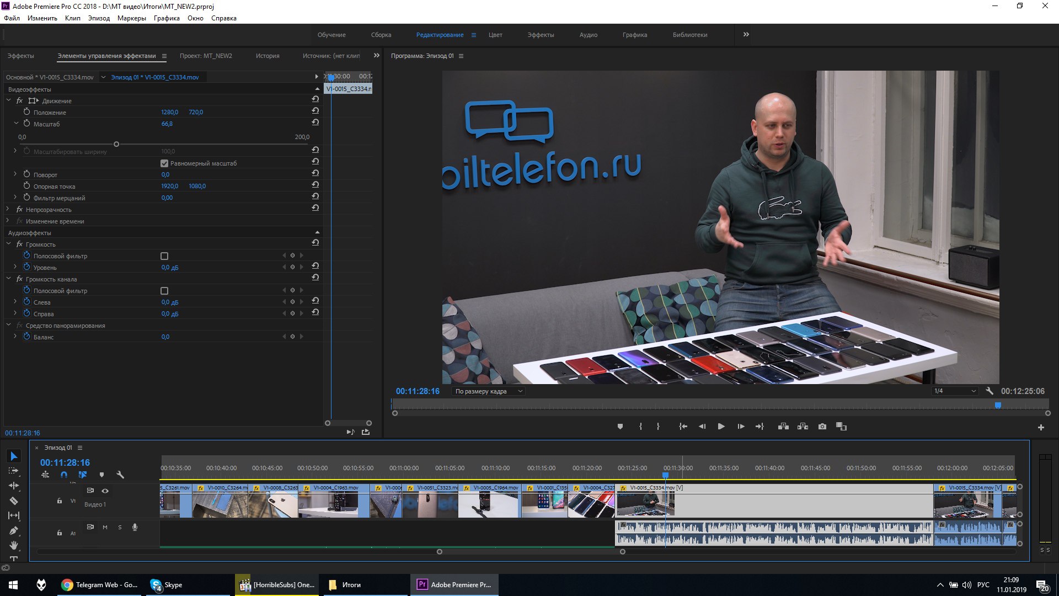Image resolution: width=1059 pixels, height=596 pixels.
Task: Select the Slip tool
Action: (14, 515)
